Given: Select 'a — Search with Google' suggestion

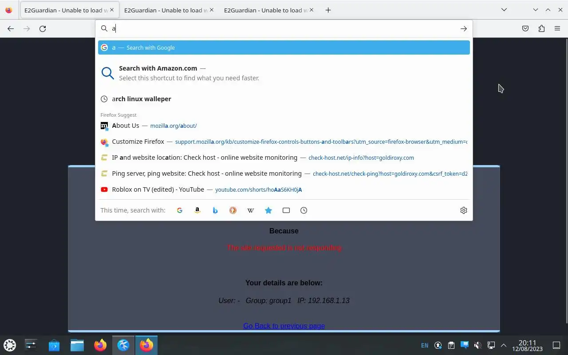Looking at the screenshot, I should tap(284, 47).
